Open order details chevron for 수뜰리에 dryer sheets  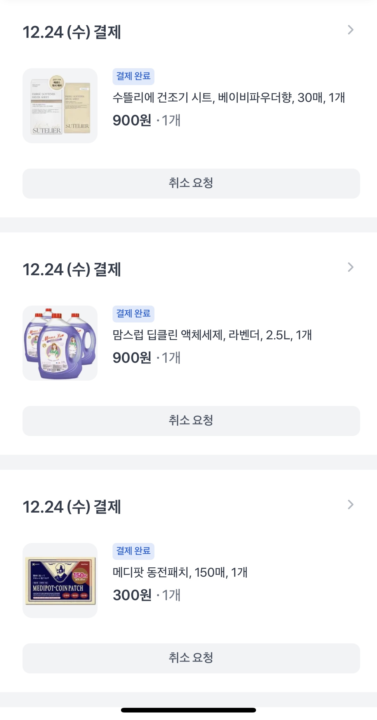coord(350,30)
